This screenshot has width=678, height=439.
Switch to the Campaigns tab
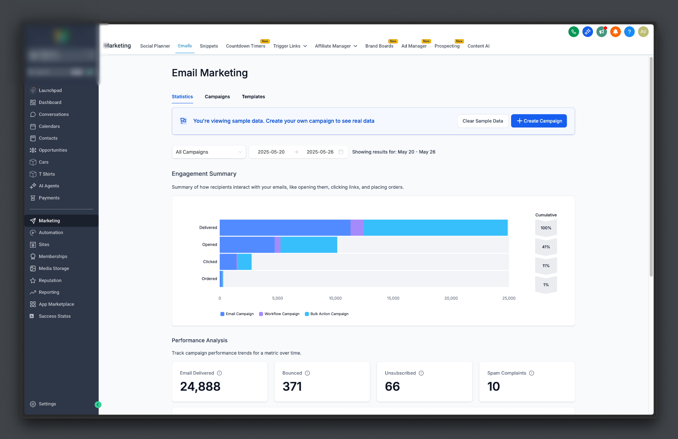pos(217,97)
